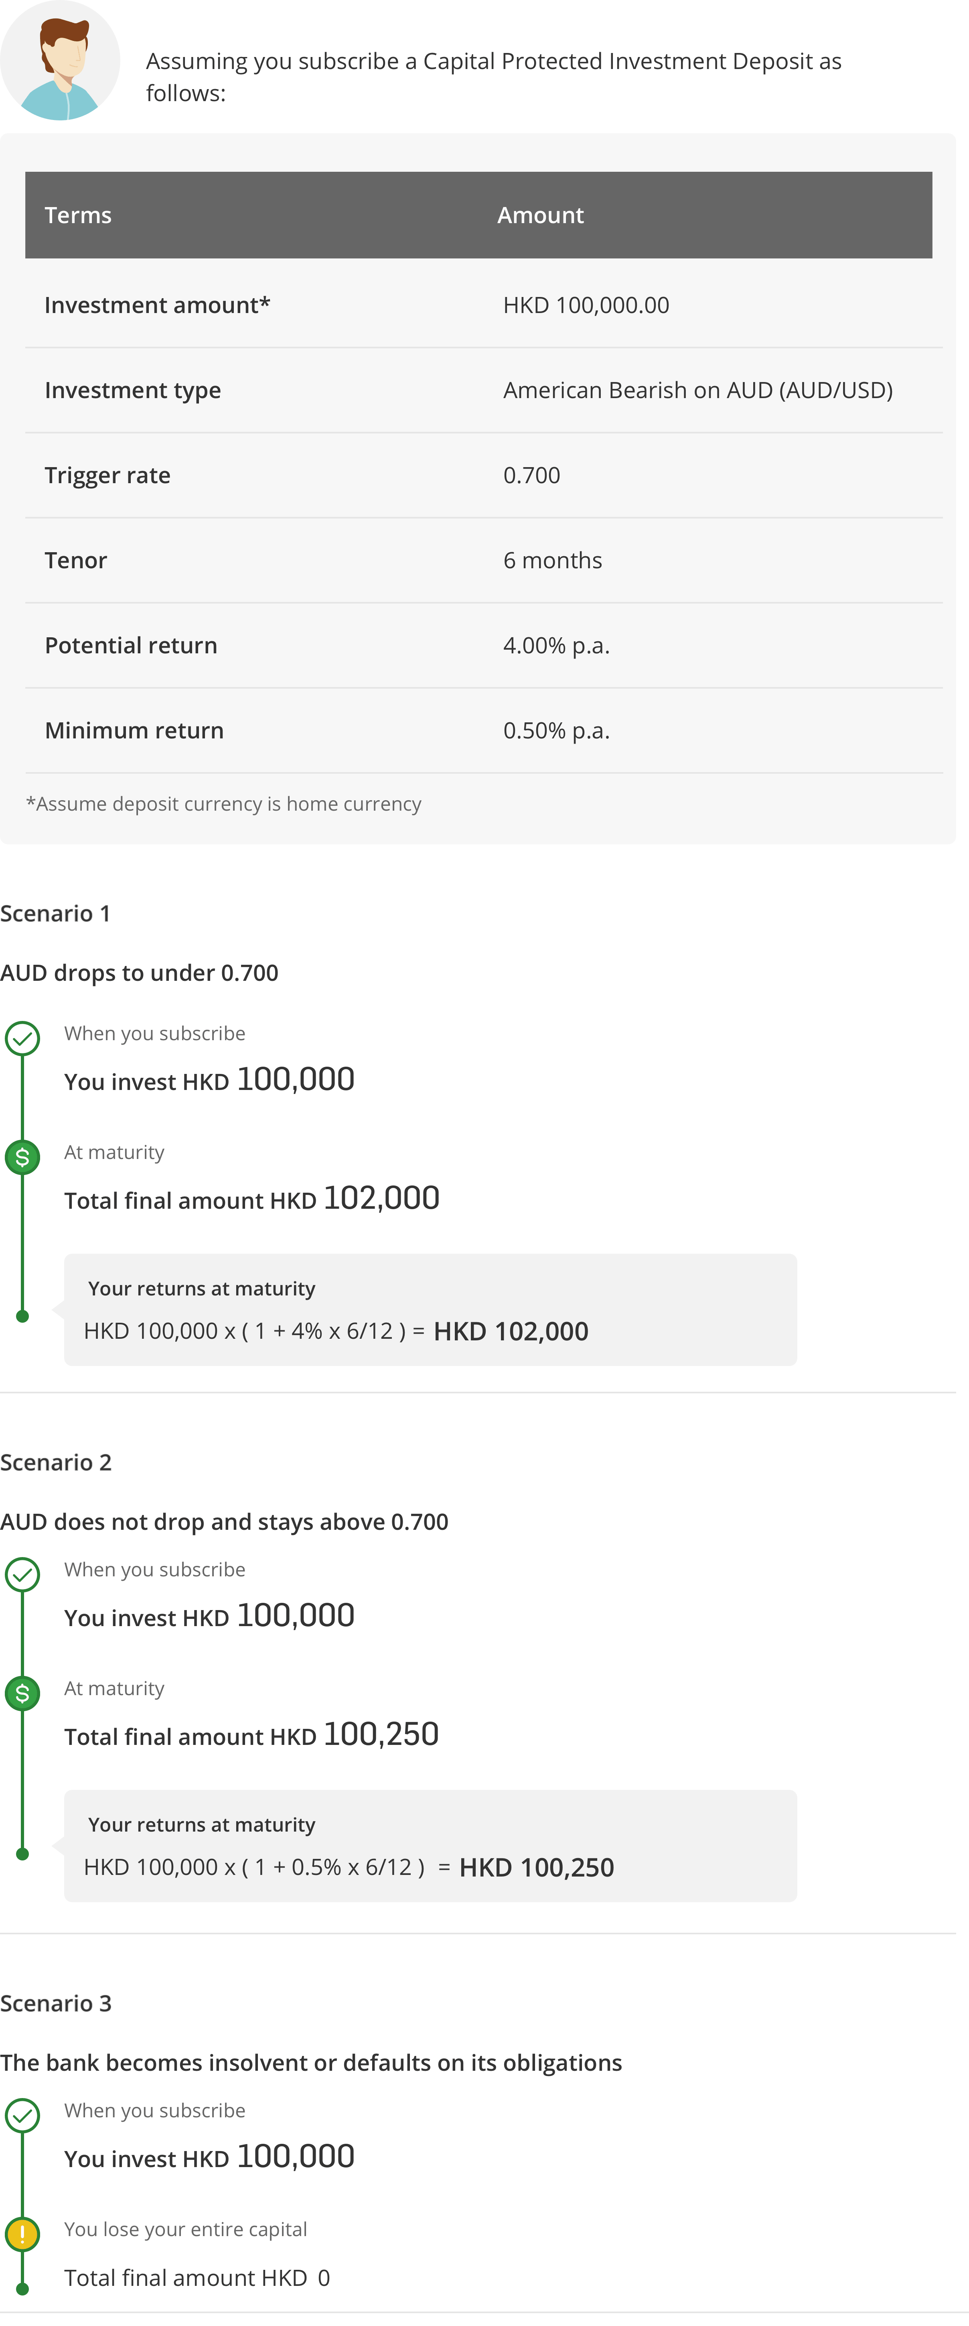This screenshot has height=2326, width=969.
Task: Click Scenario 1 green dollar maturity icon
Action: (x=22, y=1157)
